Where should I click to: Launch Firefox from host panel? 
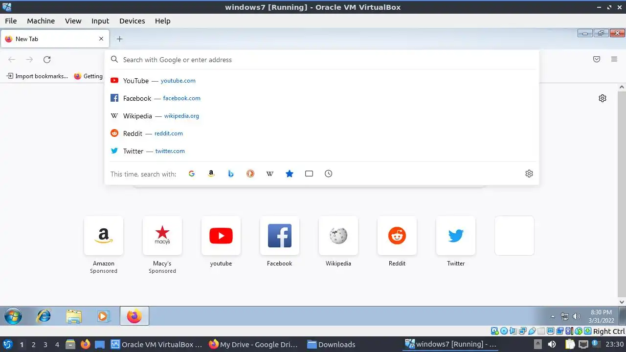pyautogui.click(x=85, y=344)
